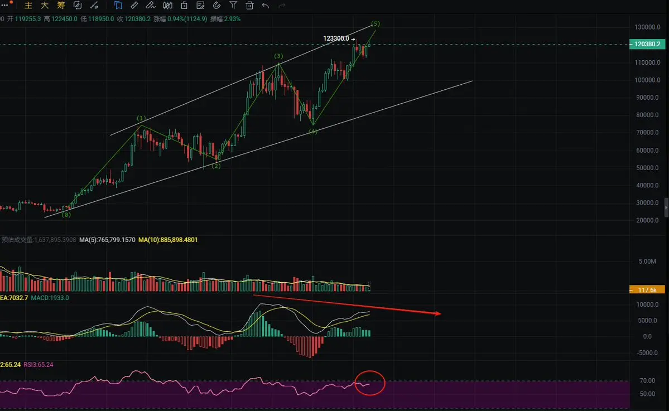Select the ruler measure tool
This screenshot has width=669, height=411.
(x=134, y=6)
